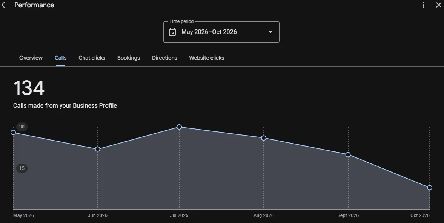Close the Performance panel
Screen dimensions: 444x223
click(x=438, y=5)
